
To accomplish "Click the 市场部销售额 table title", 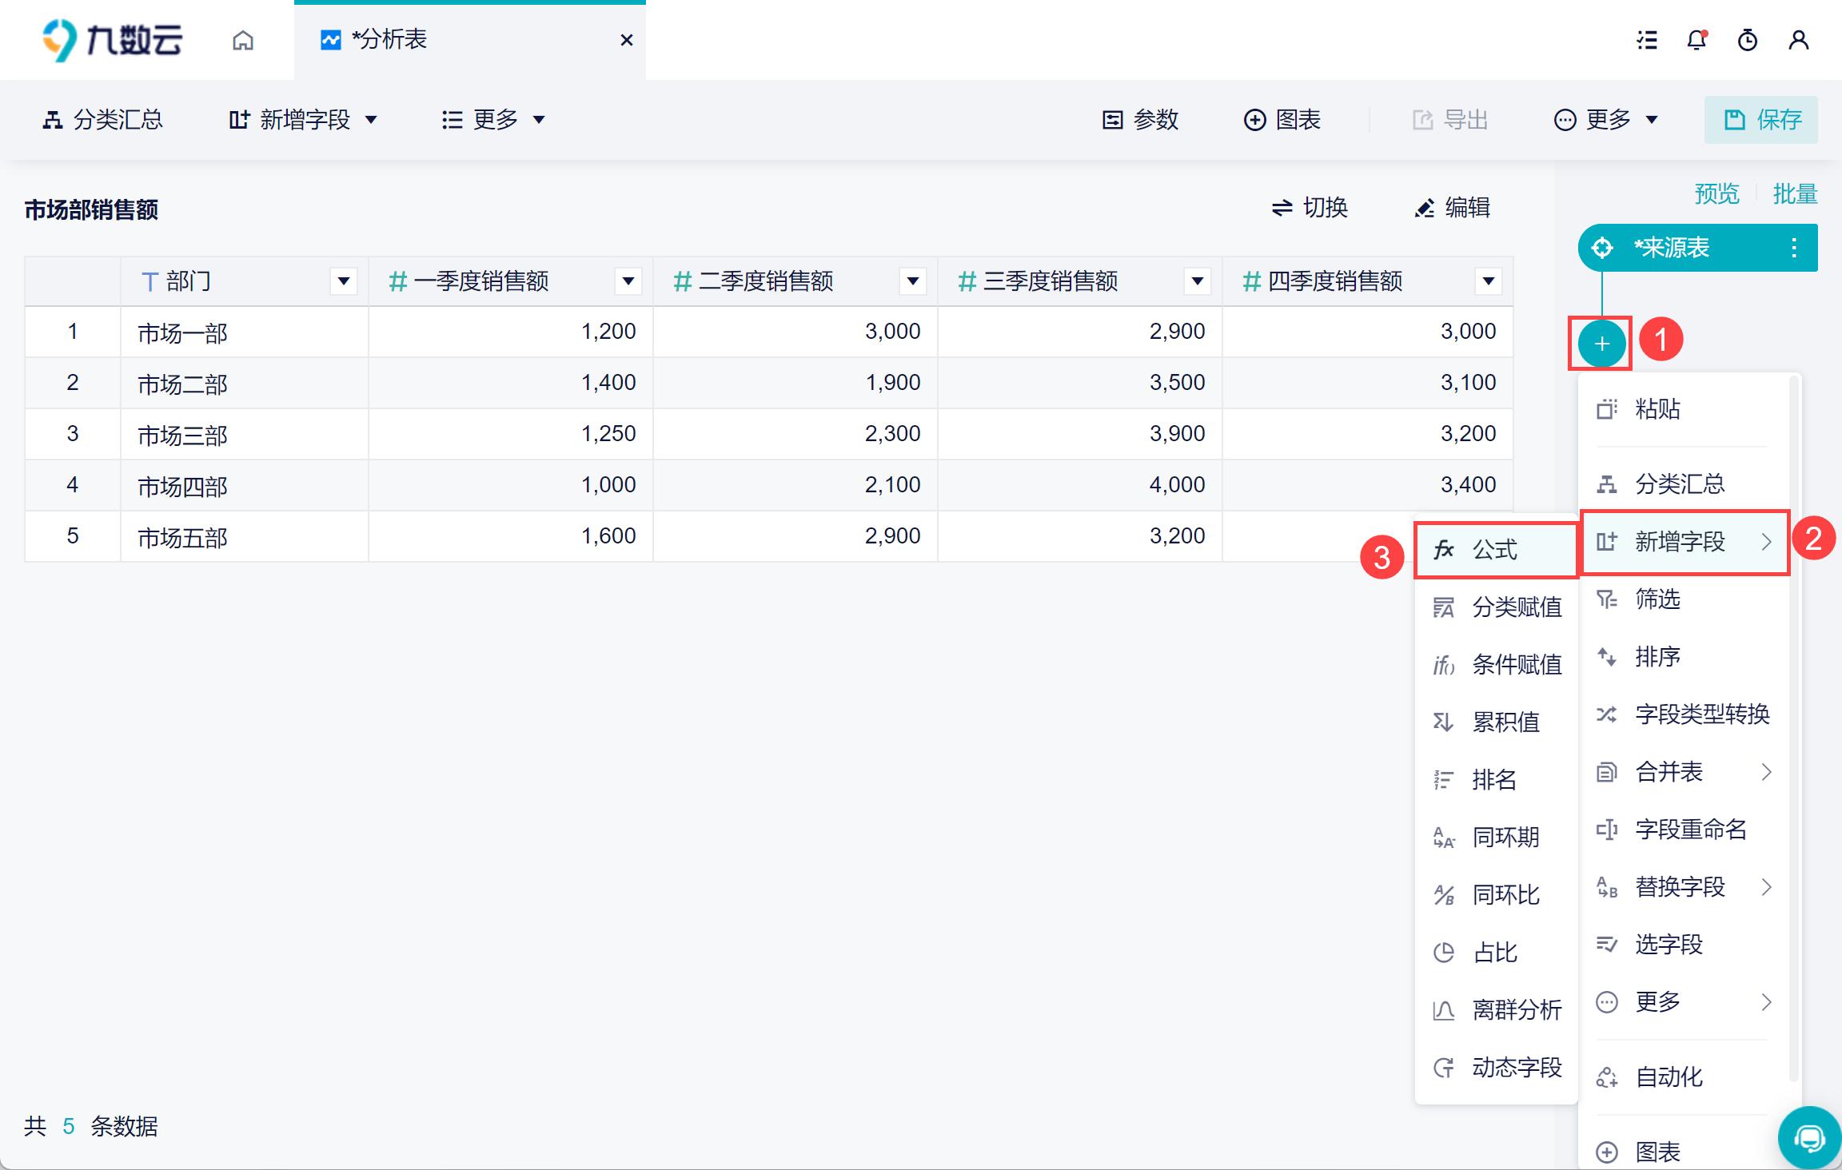I will pyautogui.click(x=91, y=209).
